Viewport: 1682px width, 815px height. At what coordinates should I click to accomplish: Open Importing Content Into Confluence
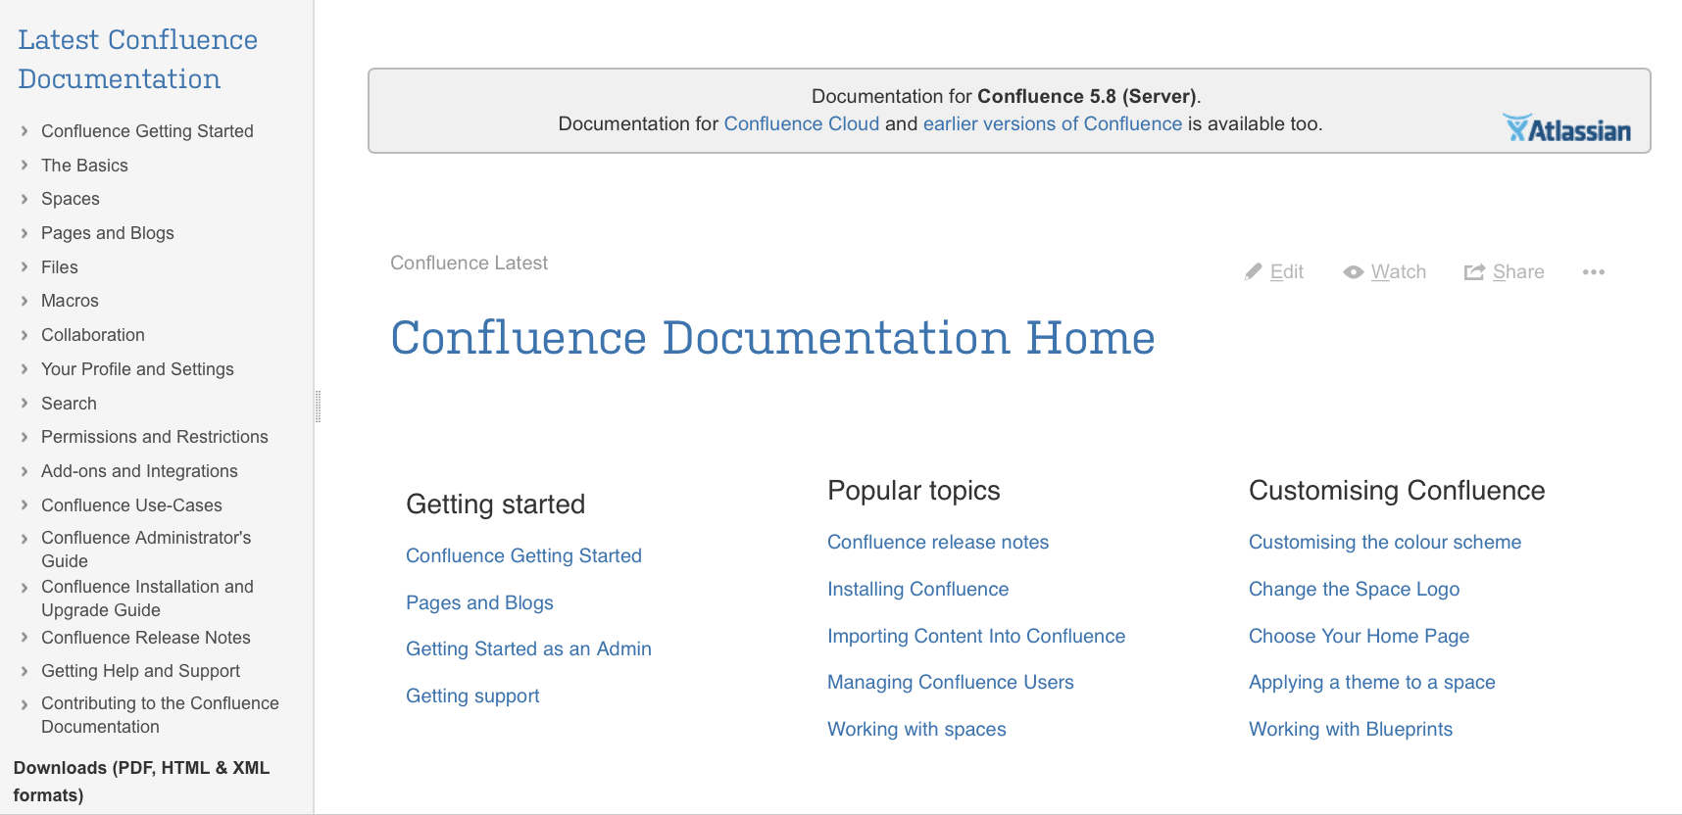(x=976, y=636)
